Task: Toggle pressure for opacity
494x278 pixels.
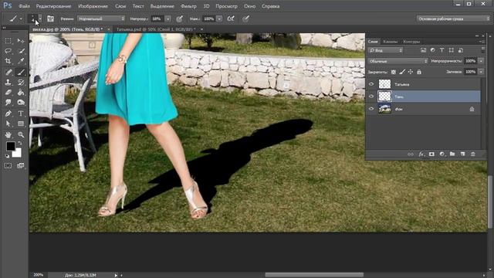Action: pyautogui.click(x=179, y=19)
